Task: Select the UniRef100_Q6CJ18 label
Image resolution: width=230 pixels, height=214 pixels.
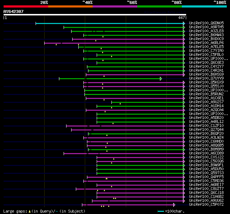Action: 206,193
